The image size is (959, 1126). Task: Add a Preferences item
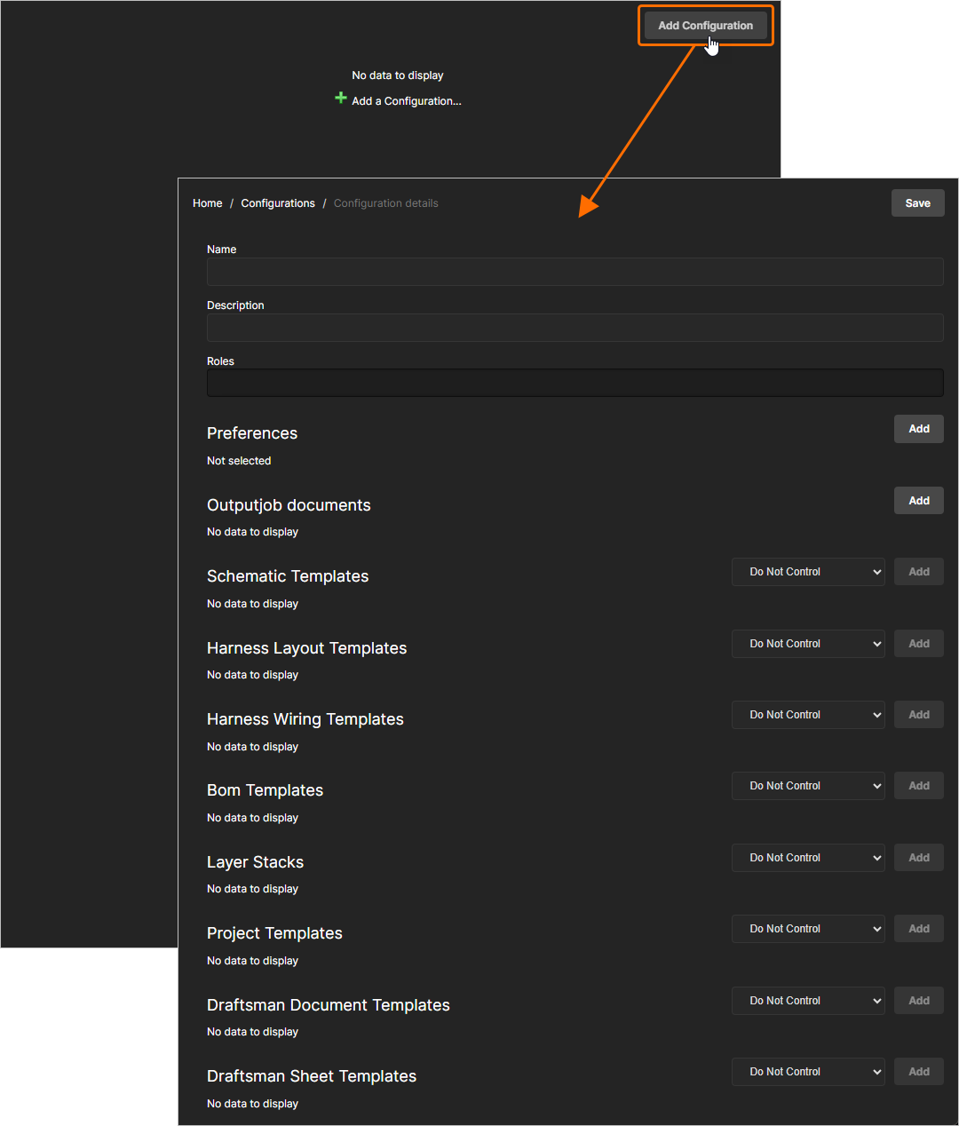pyautogui.click(x=919, y=429)
